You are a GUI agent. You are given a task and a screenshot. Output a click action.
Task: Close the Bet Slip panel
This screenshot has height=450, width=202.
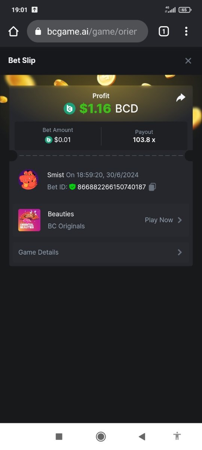pyautogui.click(x=188, y=61)
